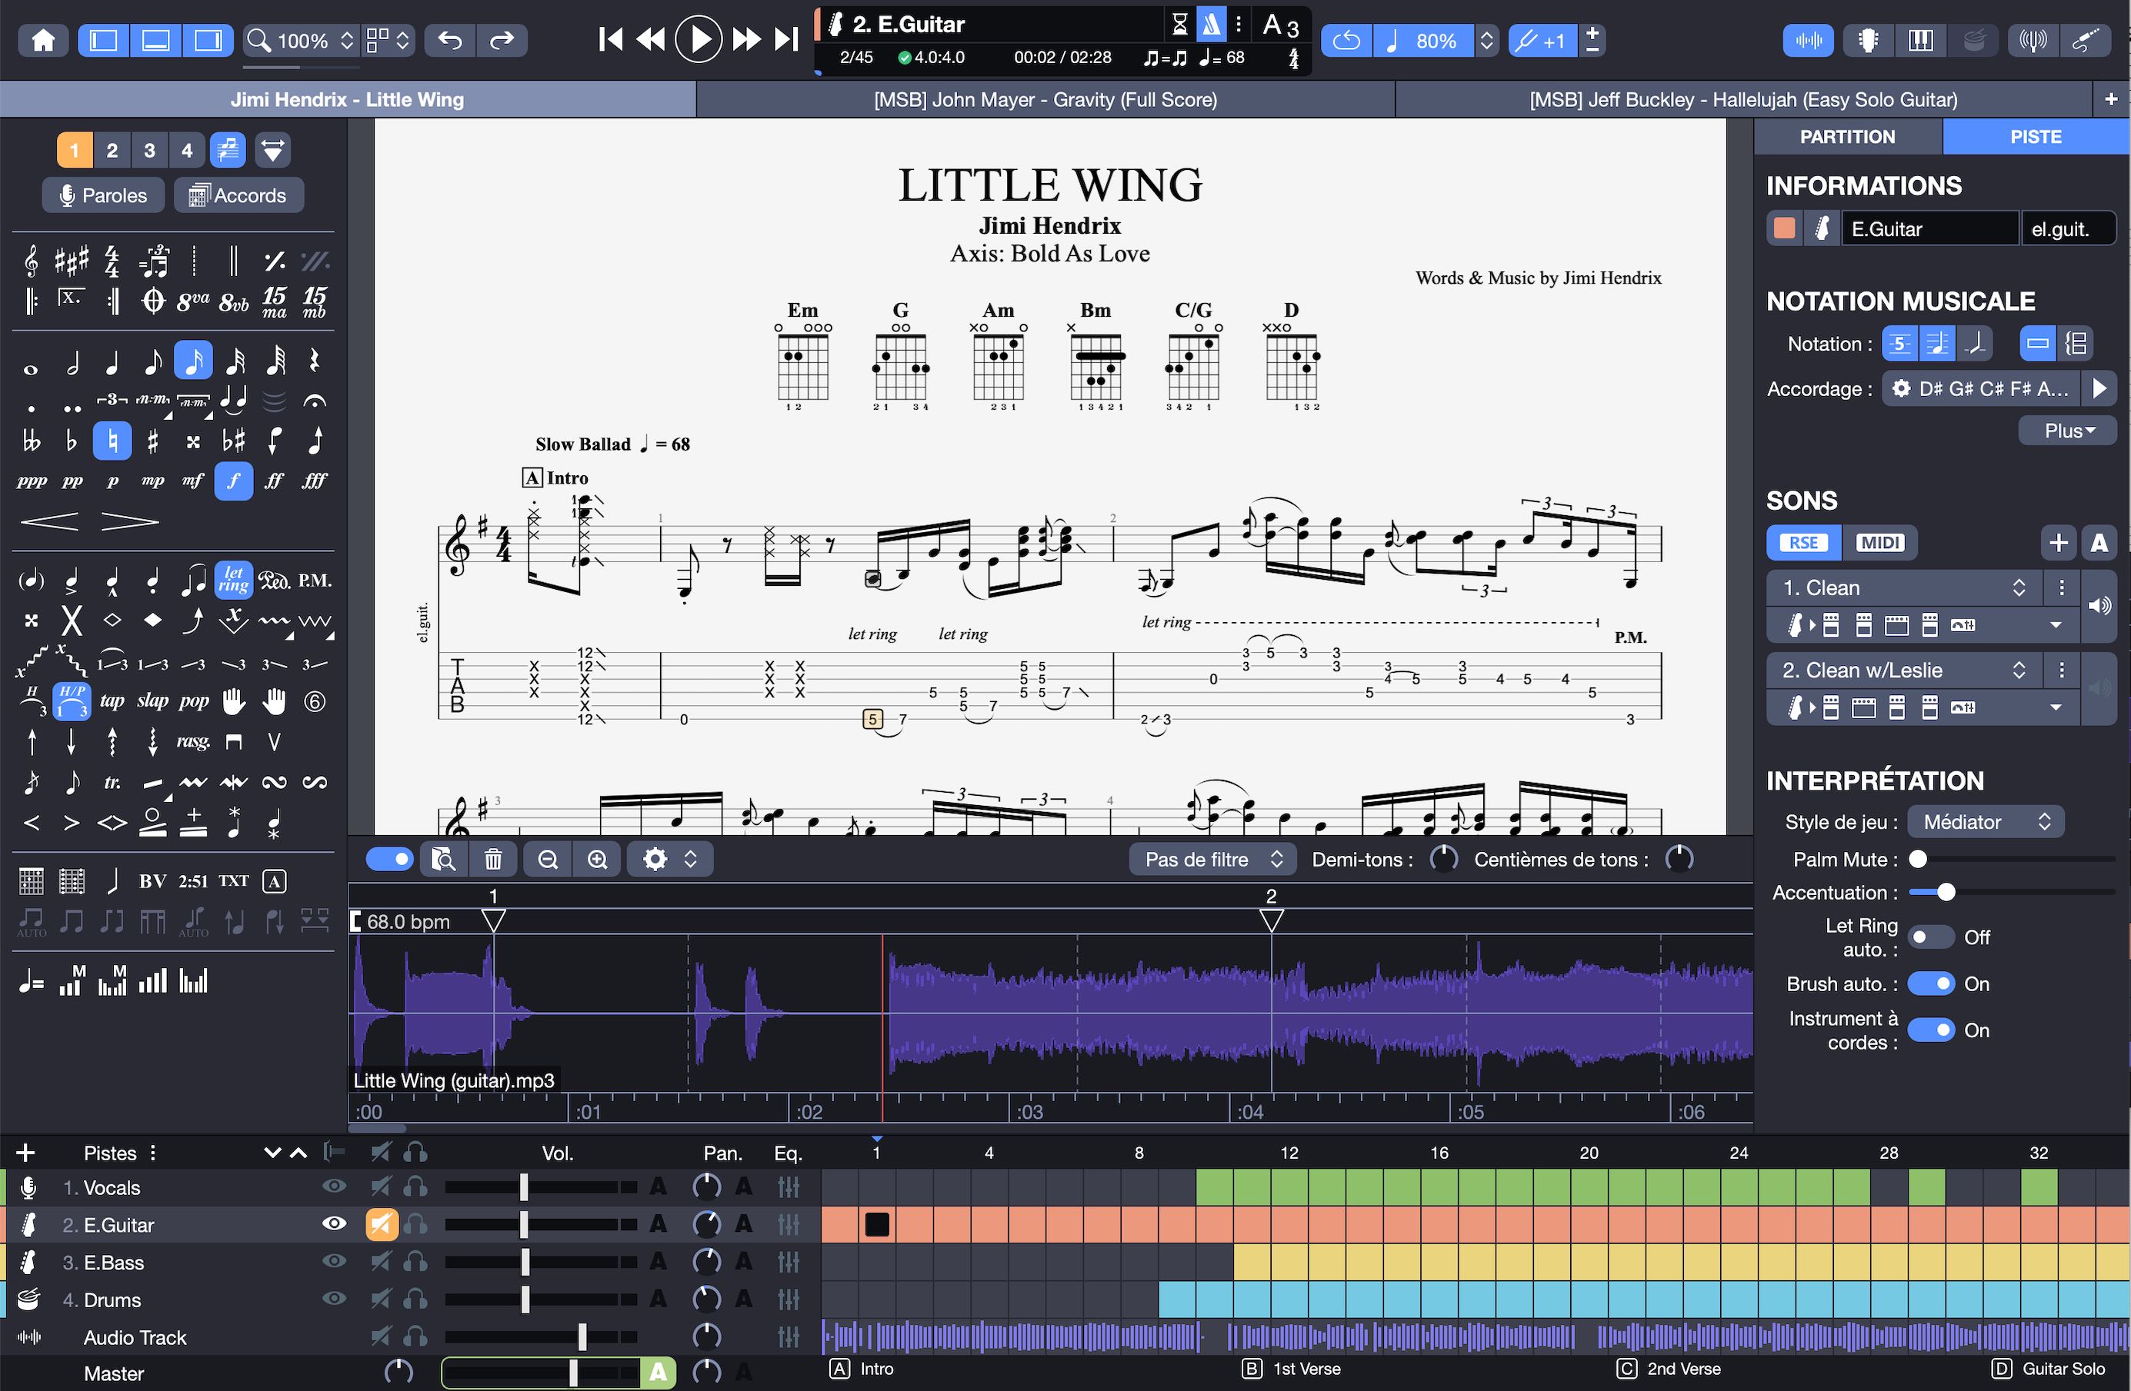The width and height of the screenshot is (2131, 1391).
Task: Select the forte dynamic marking
Action: pyautogui.click(x=234, y=481)
